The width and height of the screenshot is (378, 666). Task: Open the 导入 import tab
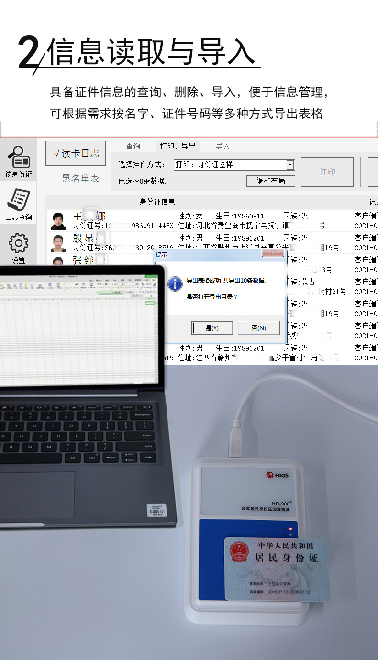pos(222,146)
